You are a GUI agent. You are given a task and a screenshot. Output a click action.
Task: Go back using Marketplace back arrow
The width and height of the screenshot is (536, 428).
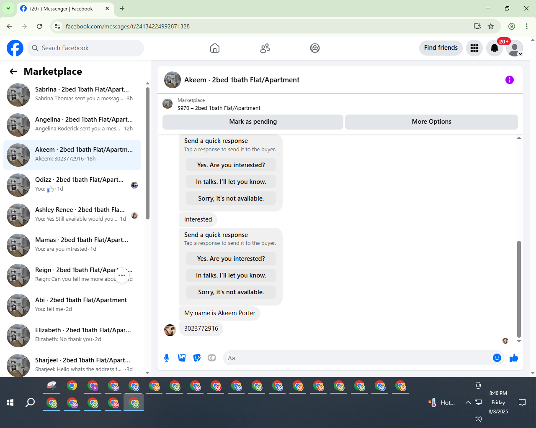click(13, 71)
